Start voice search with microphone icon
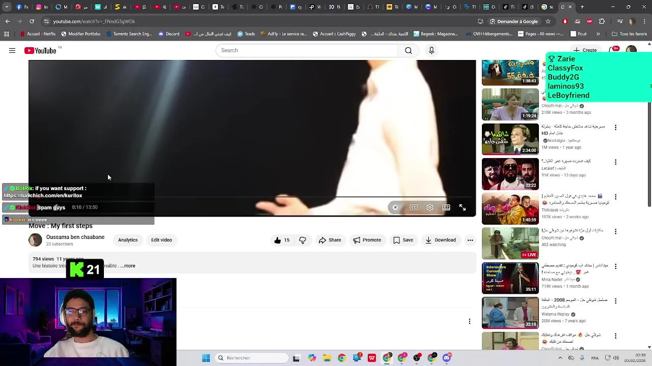This screenshot has height=366, width=652. tap(431, 50)
